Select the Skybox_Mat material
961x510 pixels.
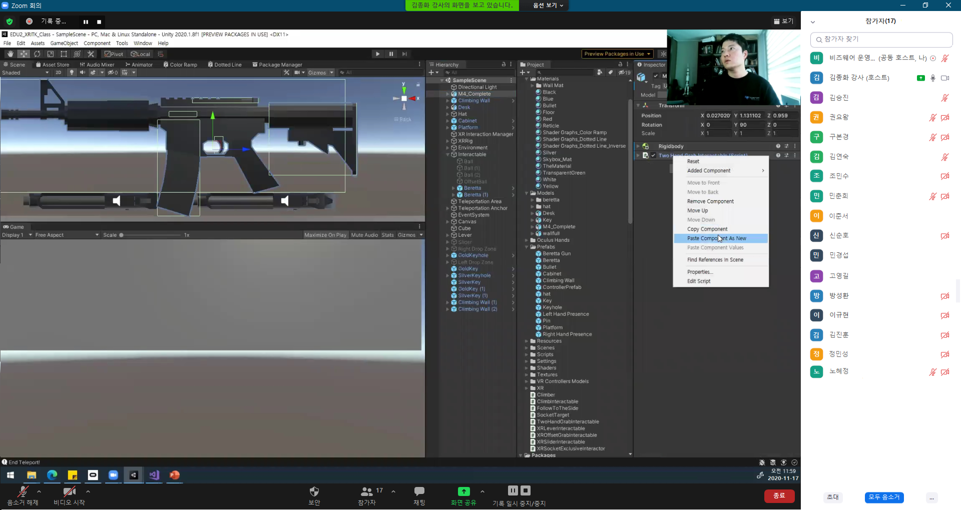pos(554,160)
